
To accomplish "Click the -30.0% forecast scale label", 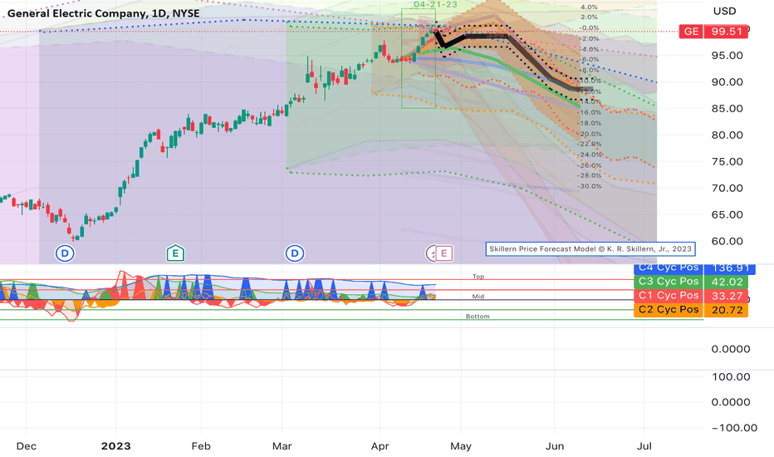I will [x=589, y=186].
